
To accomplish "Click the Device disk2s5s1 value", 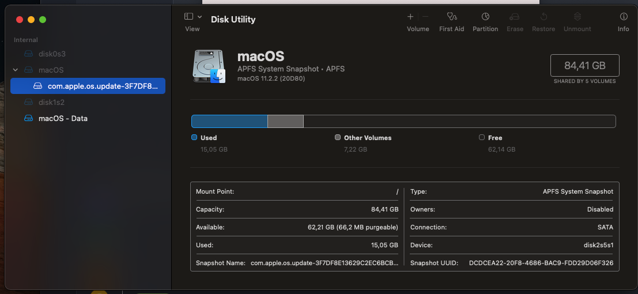I will click(599, 245).
